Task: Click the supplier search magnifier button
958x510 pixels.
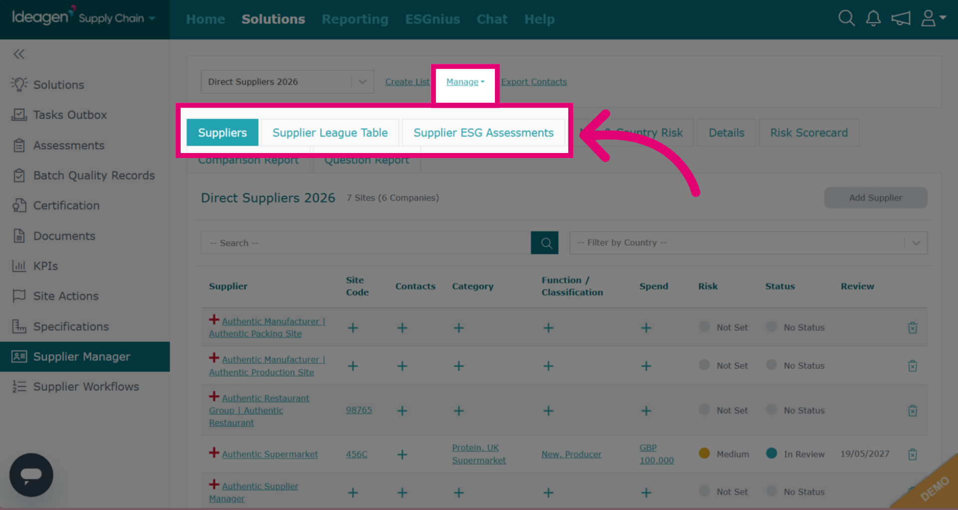Action: click(x=544, y=243)
